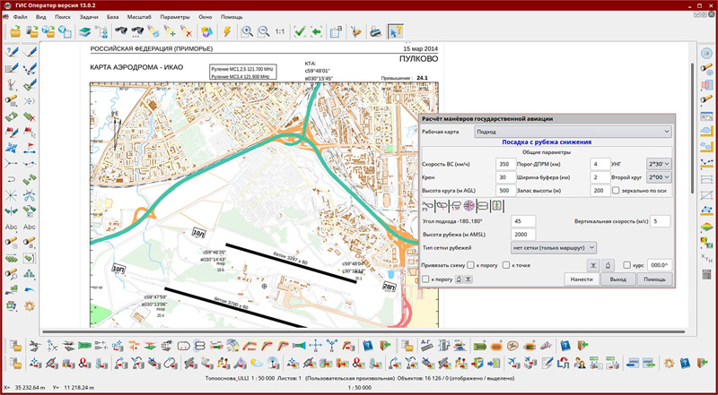Click the yellow lightning bolt icon
This screenshot has height=395, width=718.
coord(227,31)
